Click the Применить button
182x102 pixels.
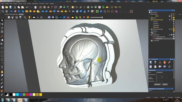[157, 84]
